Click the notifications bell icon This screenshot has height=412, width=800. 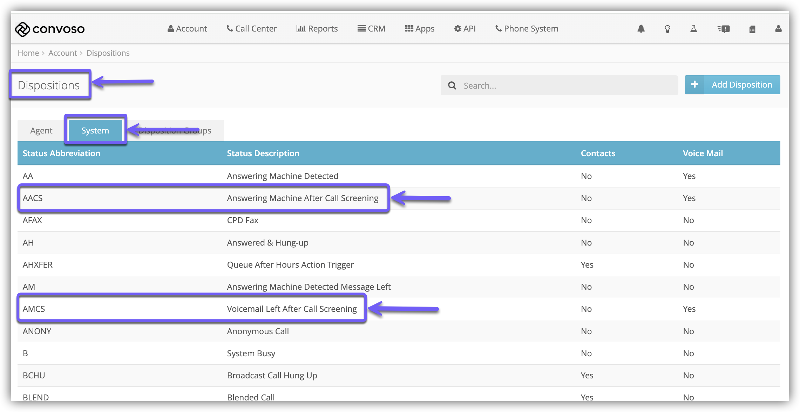tap(641, 29)
